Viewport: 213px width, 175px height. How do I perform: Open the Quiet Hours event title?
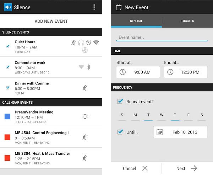click(25, 42)
